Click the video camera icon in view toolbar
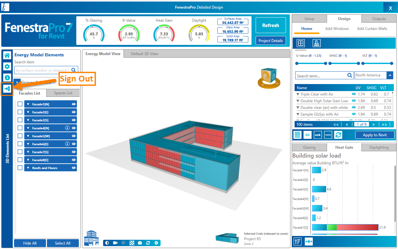The height and width of the screenshot is (249, 398). [115, 243]
